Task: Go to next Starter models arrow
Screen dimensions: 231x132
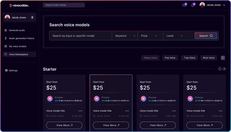Action: [x=224, y=69]
